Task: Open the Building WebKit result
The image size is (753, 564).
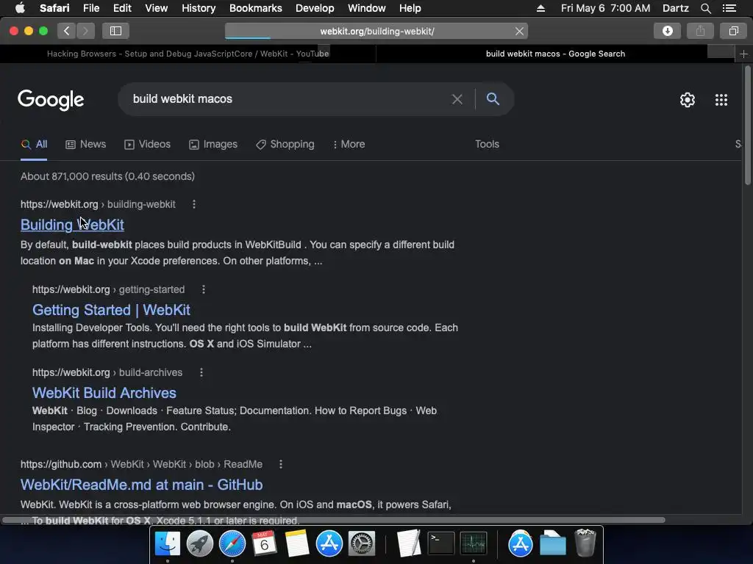Action: (72, 225)
